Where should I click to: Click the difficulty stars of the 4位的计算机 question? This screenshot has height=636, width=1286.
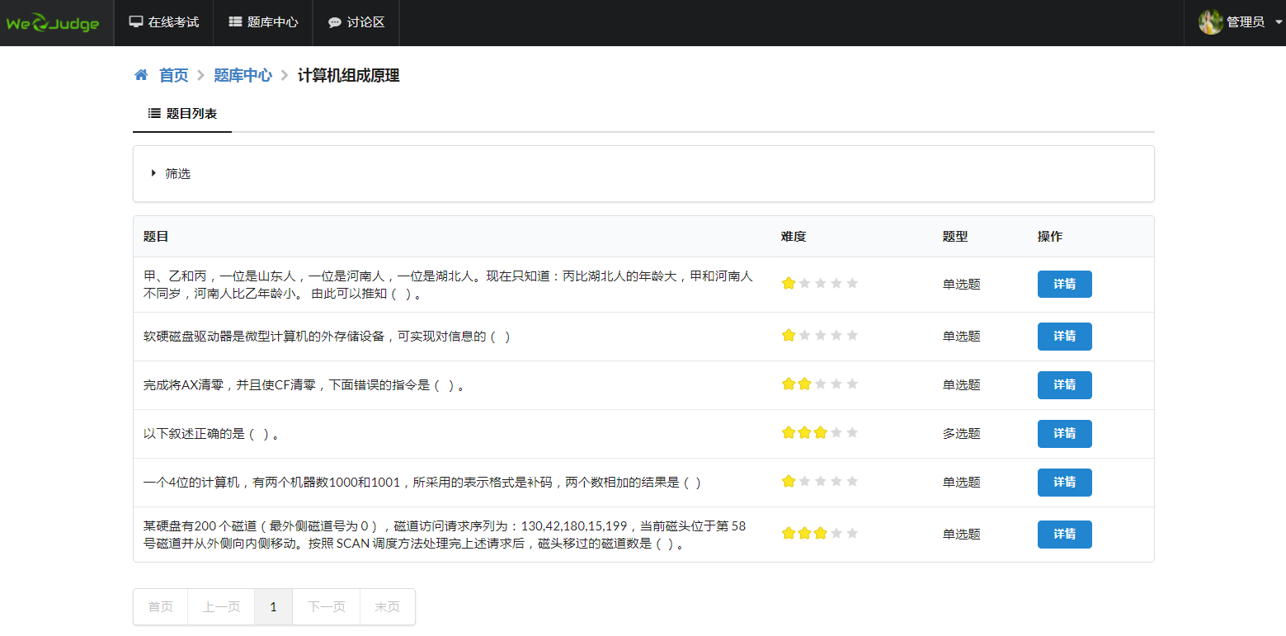[x=820, y=481]
